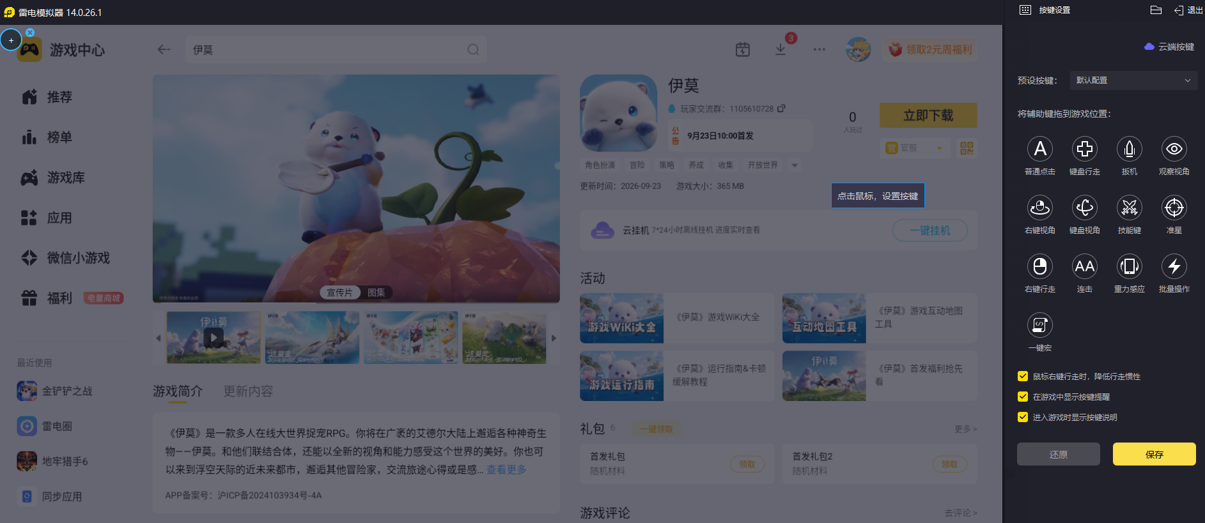Choose the 重力感应 gravity sensor icon
The height and width of the screenshot is (523, 1205).
coord(1130,266)
